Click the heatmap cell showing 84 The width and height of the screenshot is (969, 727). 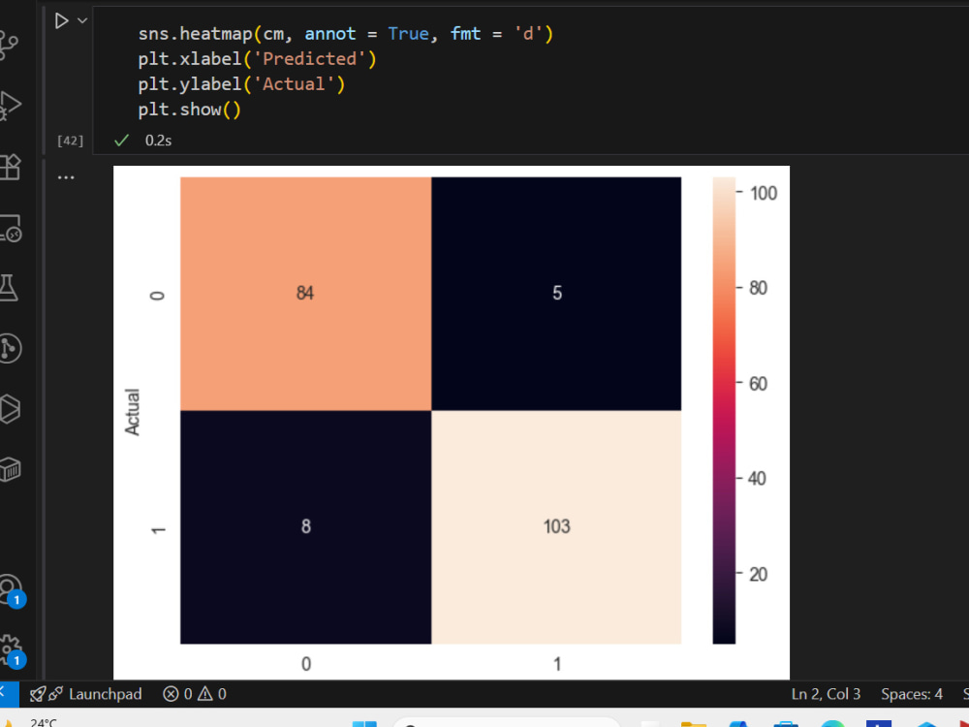point(305,293)
